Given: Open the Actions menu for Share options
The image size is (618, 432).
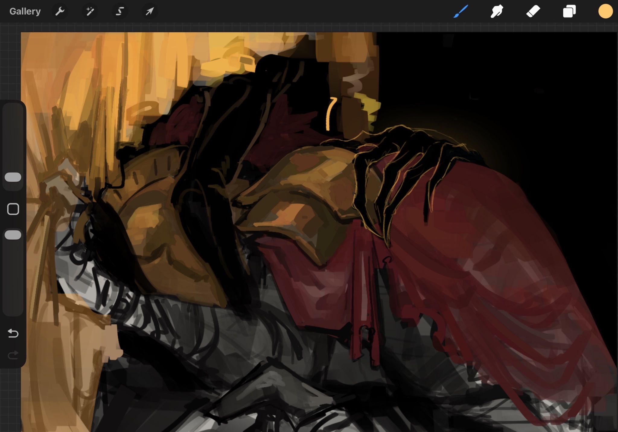Looking at the screenshot, I should [60, 11].
